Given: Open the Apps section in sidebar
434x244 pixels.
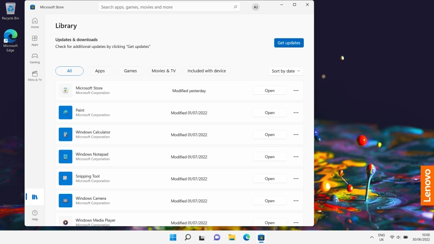Looking at the screenshot, I should coord(35,40).
